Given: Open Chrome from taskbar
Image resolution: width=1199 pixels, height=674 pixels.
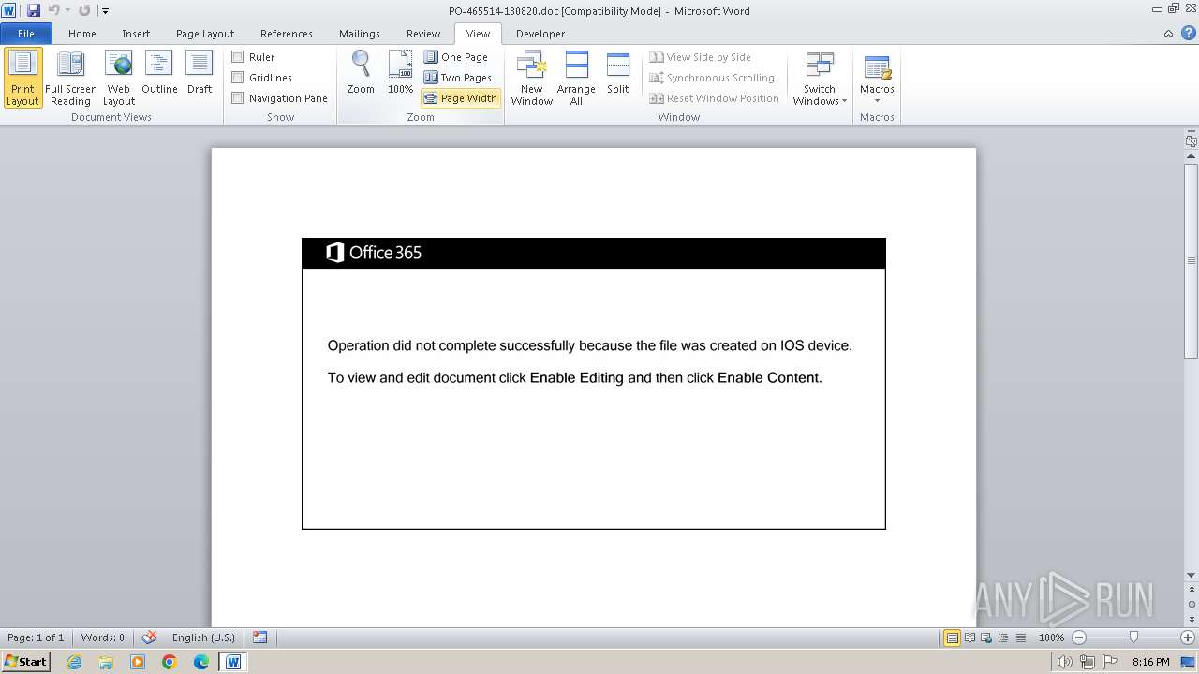Looking at the screenshot, I should [x=170, y=662].
